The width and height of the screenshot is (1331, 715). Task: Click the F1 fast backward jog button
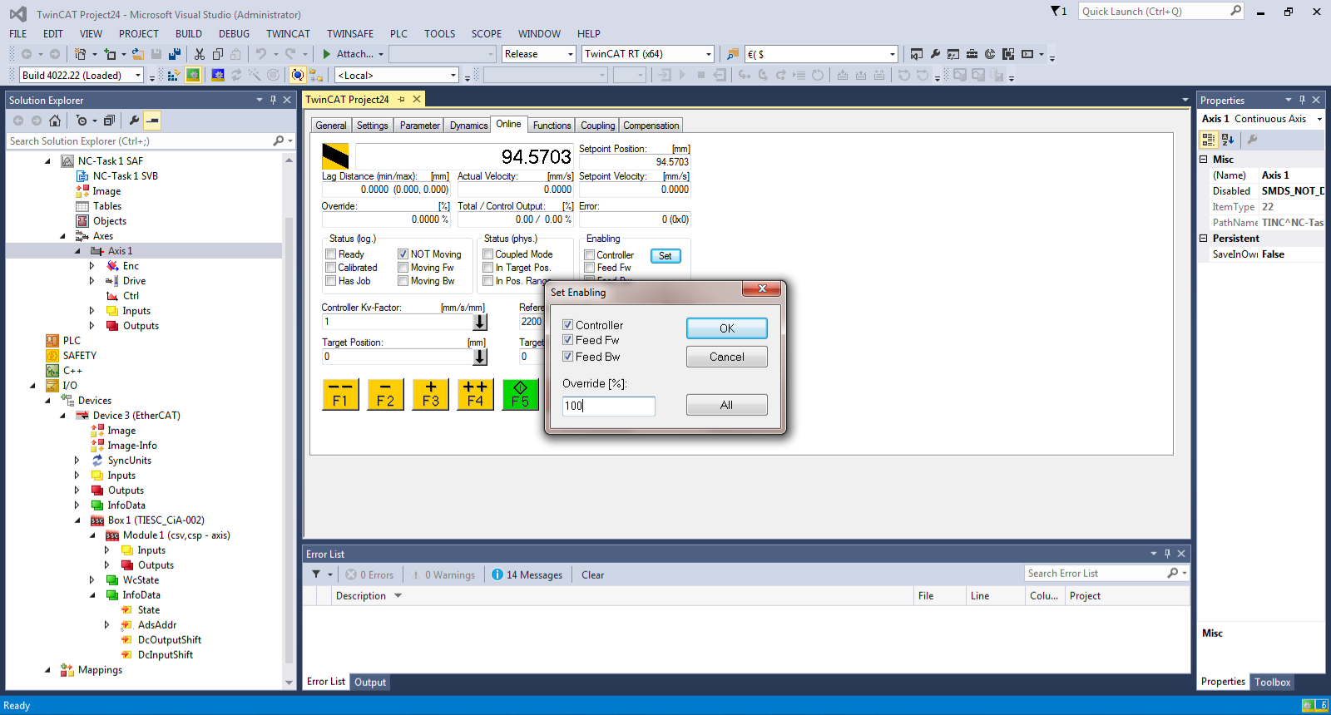340,394
